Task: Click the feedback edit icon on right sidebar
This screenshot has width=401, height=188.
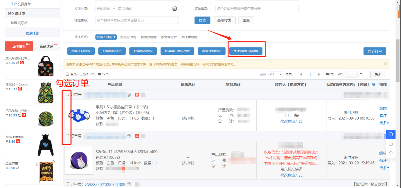Action: pos(391,144)
